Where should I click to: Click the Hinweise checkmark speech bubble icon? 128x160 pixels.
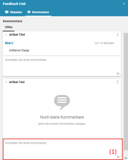[7, 12]
